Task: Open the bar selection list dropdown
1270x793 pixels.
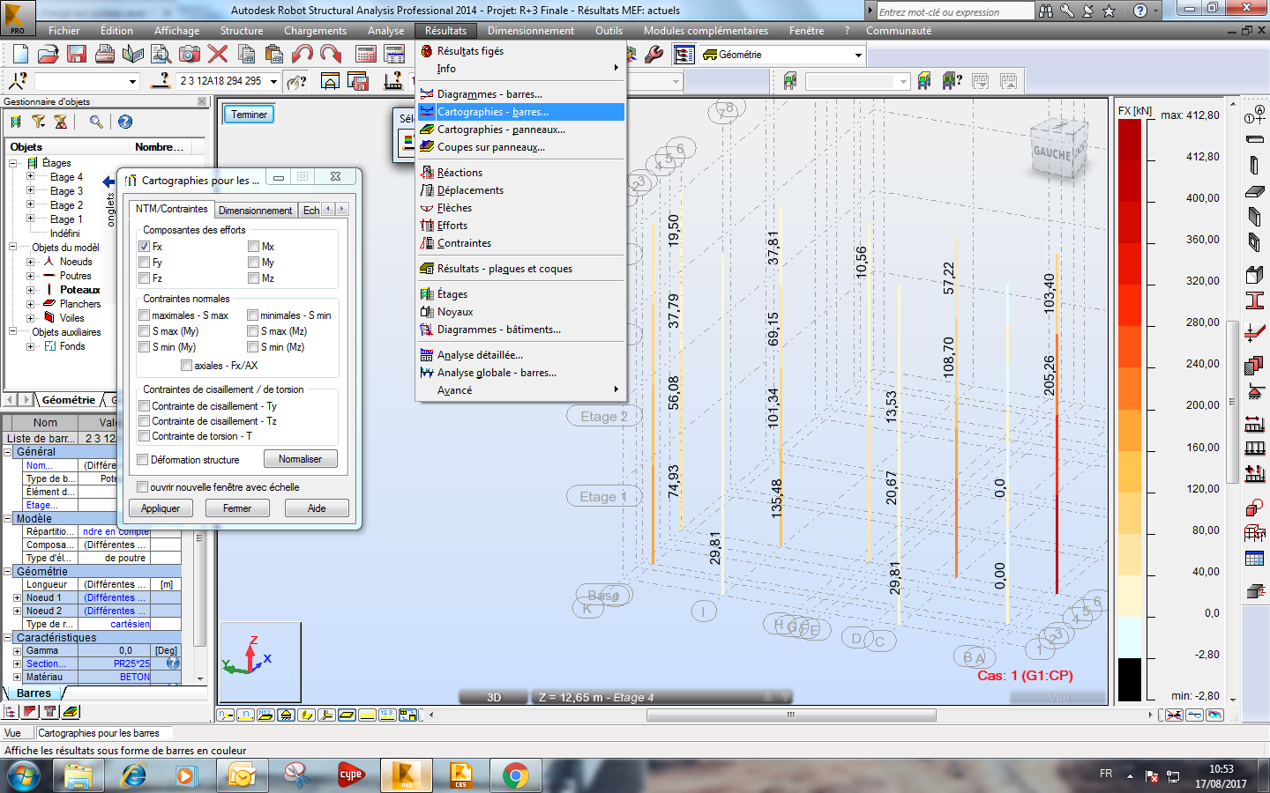Action: (x=273, y=81)
